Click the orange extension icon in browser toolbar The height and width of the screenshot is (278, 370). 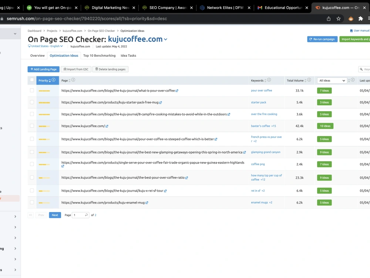click(x=351, y=19)
